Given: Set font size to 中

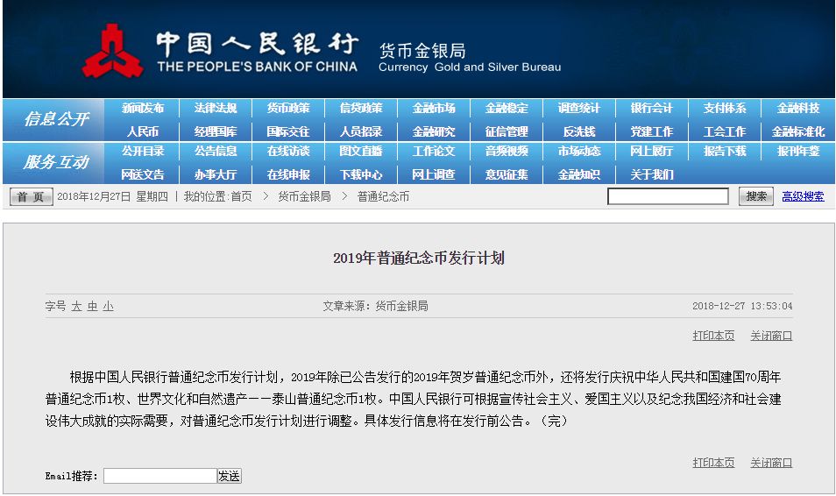Looking at the screenshot, I should (93, 306).
